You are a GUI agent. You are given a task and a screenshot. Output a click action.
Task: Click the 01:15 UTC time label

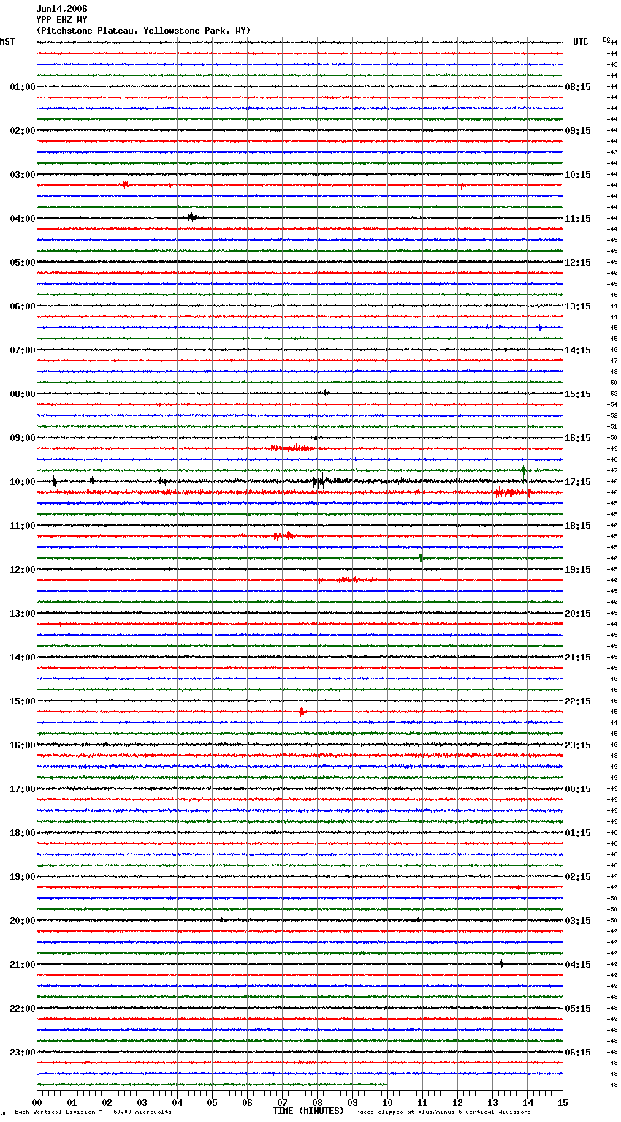(x=578, y=833)
